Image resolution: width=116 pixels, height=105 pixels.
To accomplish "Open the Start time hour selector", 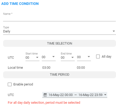I will coord(32,58).
